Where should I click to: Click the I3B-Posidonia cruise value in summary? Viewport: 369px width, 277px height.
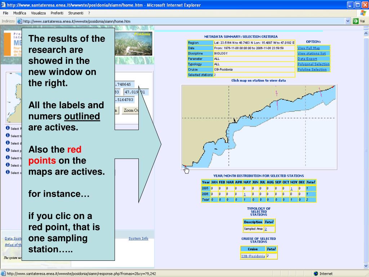point(223,70)
